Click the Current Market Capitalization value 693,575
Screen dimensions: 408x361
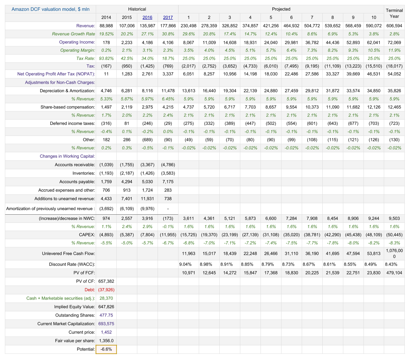click(x=106, y=324)
